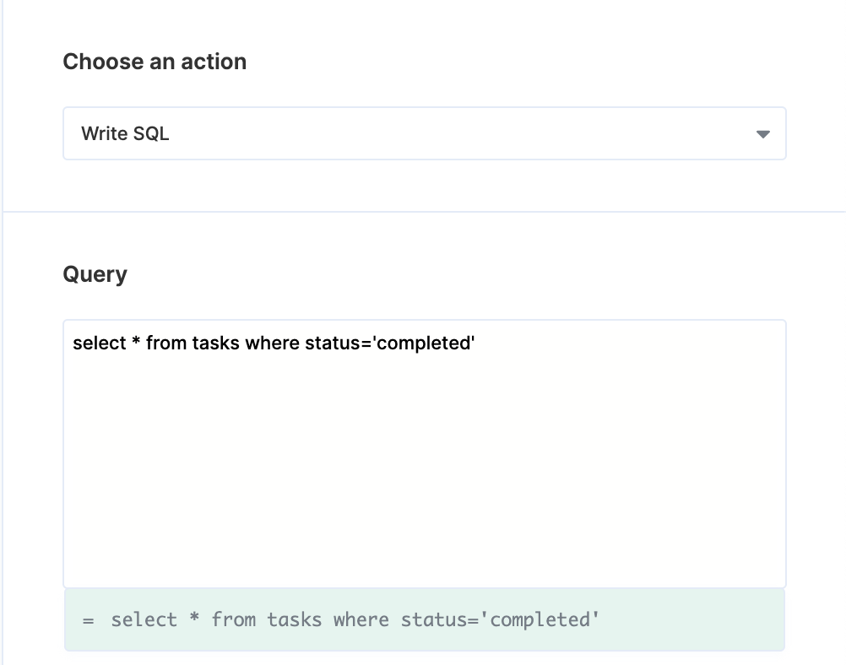846x665 pixels.
Task: Click the equals sign icon in preview
Action: [x=89, y=621]
